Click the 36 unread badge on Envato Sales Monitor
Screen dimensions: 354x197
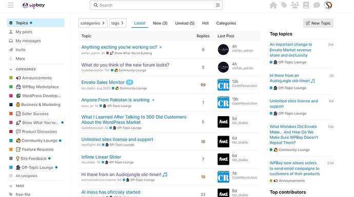(129, 82)
